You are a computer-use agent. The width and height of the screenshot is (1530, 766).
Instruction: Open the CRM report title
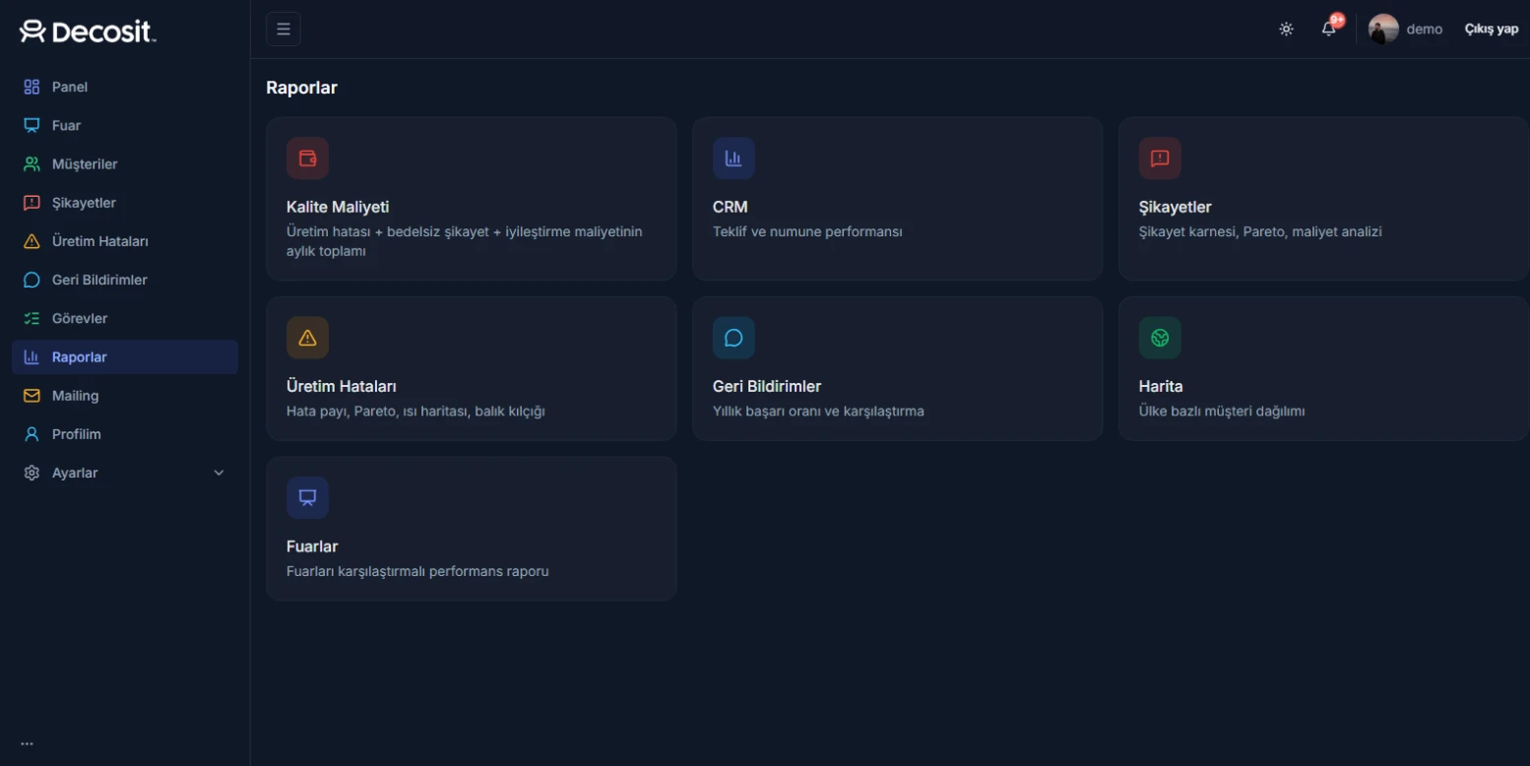[731, 207]
